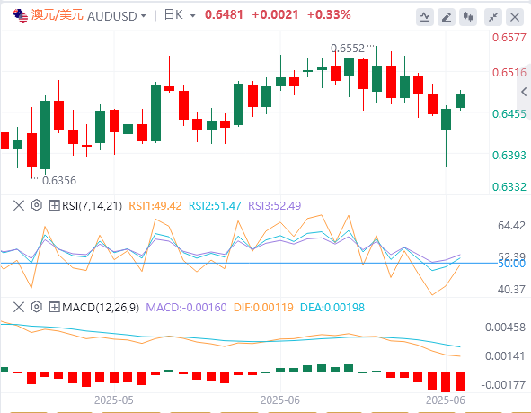The width and height of the screenshot is (531, 413).
Task: Remove the RSI indicator panel
Action: coord(19,205)
